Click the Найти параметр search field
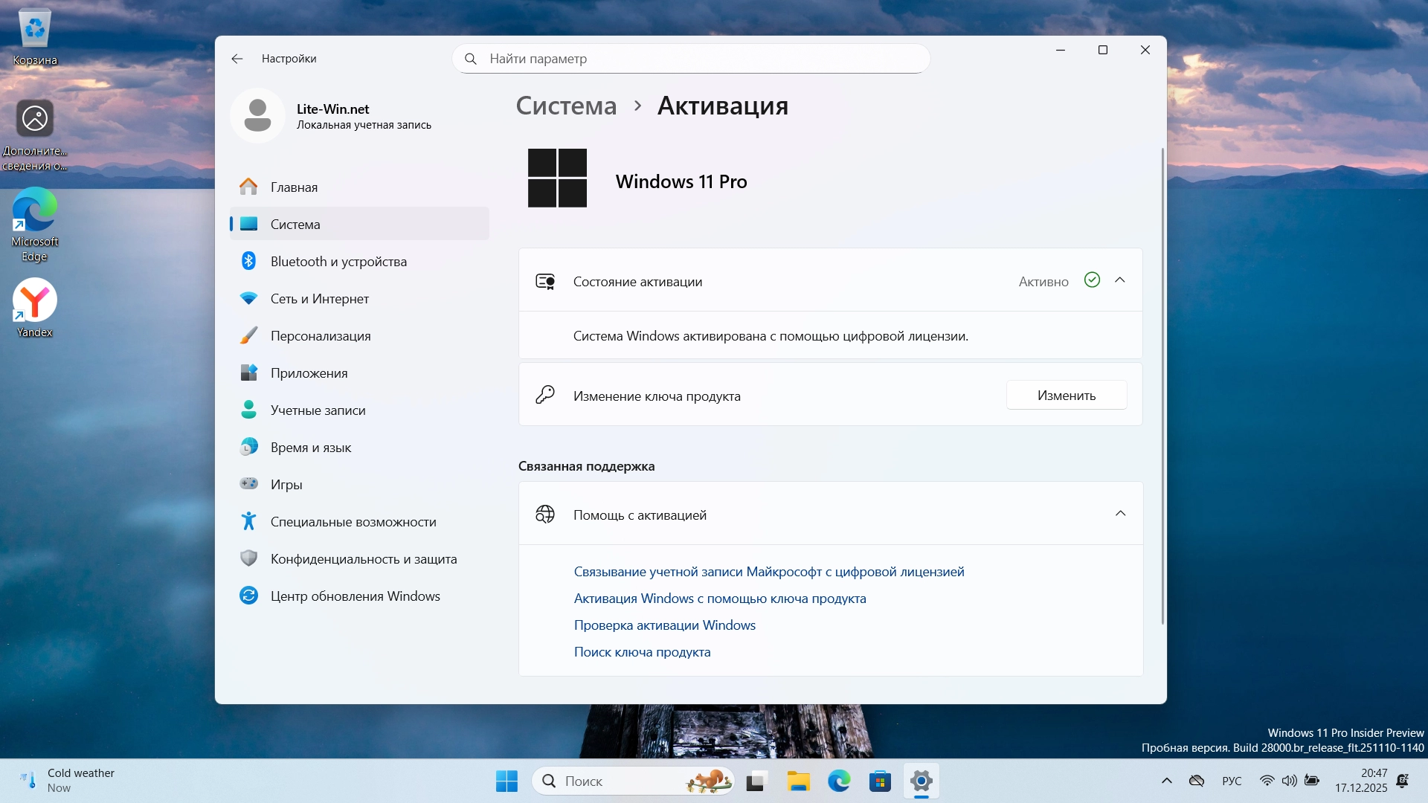 692,59
